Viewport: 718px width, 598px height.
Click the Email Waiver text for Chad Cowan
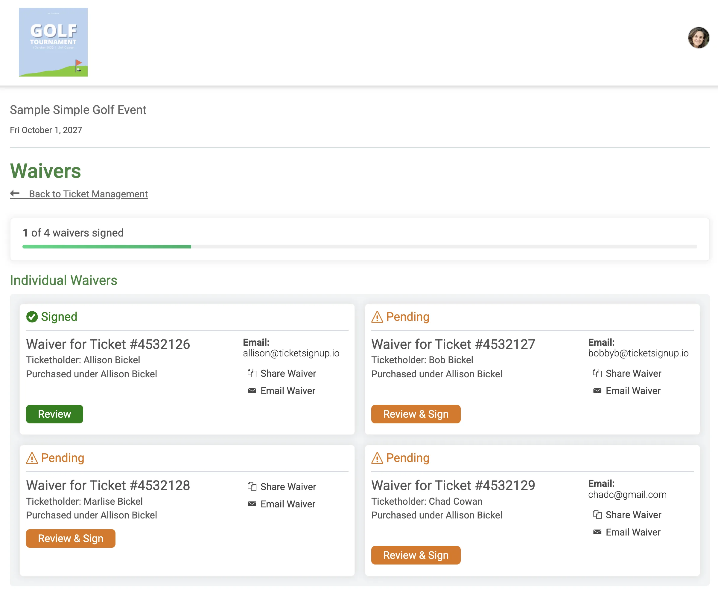point(633,532)
